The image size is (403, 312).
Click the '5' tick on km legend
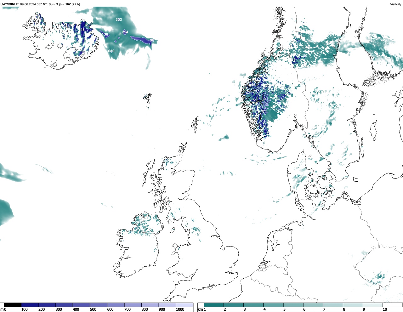click(x=284, y=310)
